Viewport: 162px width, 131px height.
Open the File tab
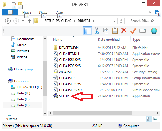[x=10, y=12]
